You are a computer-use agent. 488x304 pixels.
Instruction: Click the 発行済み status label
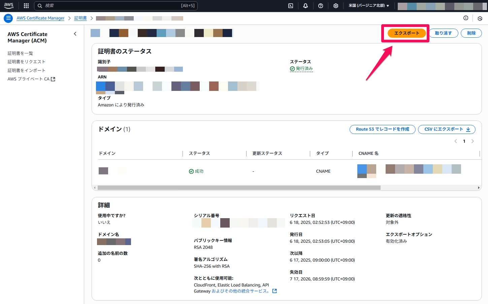(301, 69)
